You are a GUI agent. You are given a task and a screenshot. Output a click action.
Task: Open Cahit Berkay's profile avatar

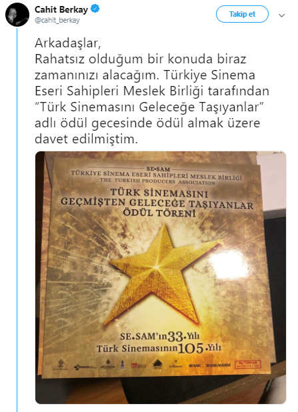tap(17, 15)
